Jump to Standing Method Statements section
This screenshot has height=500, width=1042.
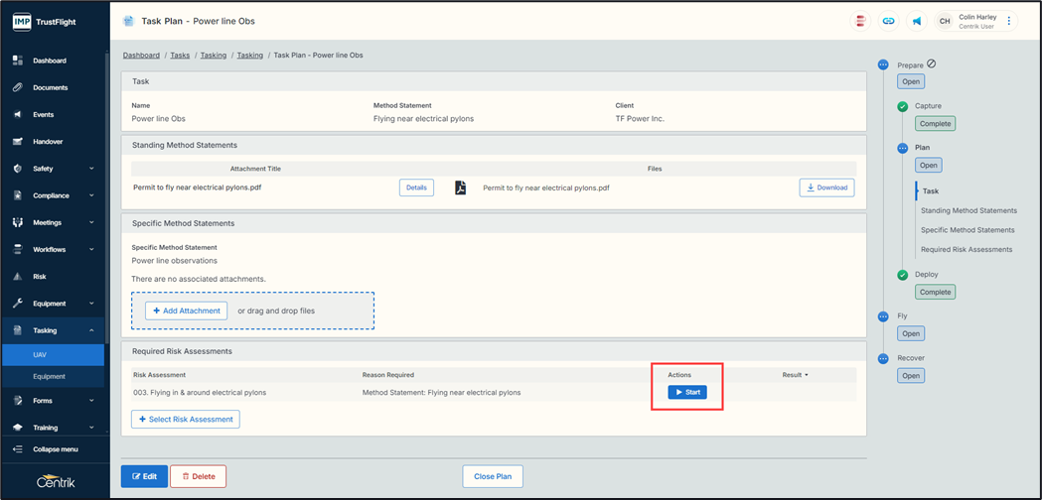[968, 210]
